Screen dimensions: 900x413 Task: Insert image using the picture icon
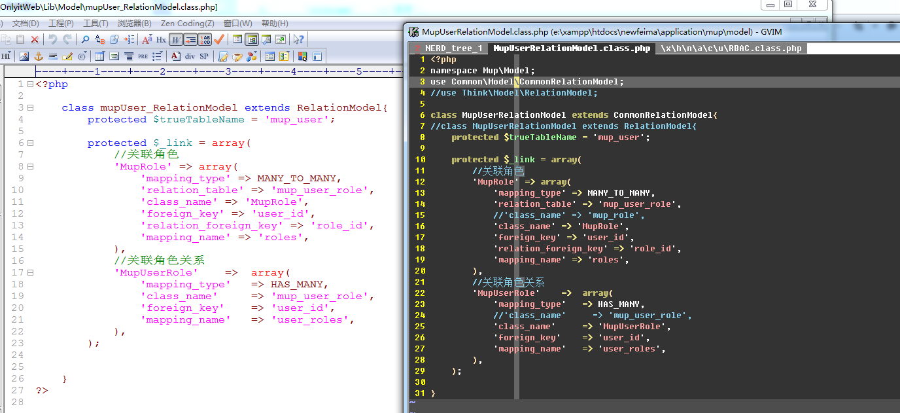[x=24, y=56]
